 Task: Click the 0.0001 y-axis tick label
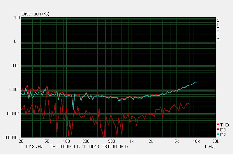click(13, 114)
